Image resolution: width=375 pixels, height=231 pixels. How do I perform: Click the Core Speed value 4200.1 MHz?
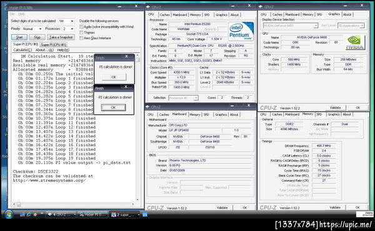(181, 72)
